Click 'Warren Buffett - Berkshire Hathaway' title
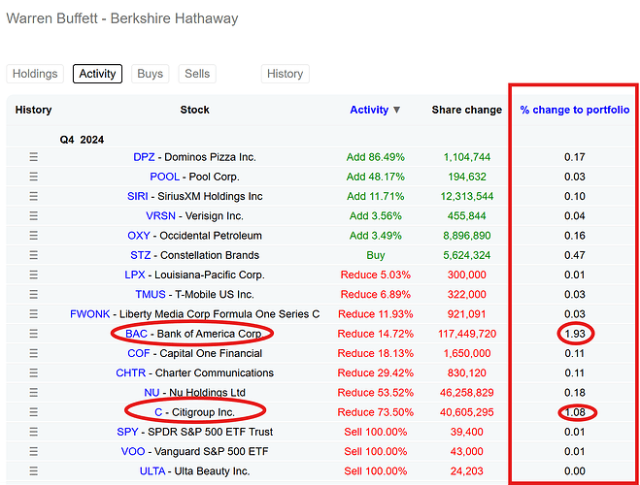 122,18
